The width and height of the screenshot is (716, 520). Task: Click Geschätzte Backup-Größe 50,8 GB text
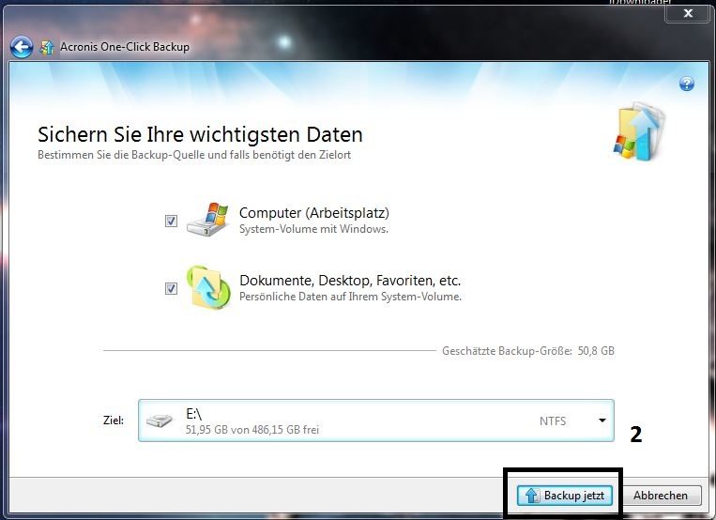528,351
